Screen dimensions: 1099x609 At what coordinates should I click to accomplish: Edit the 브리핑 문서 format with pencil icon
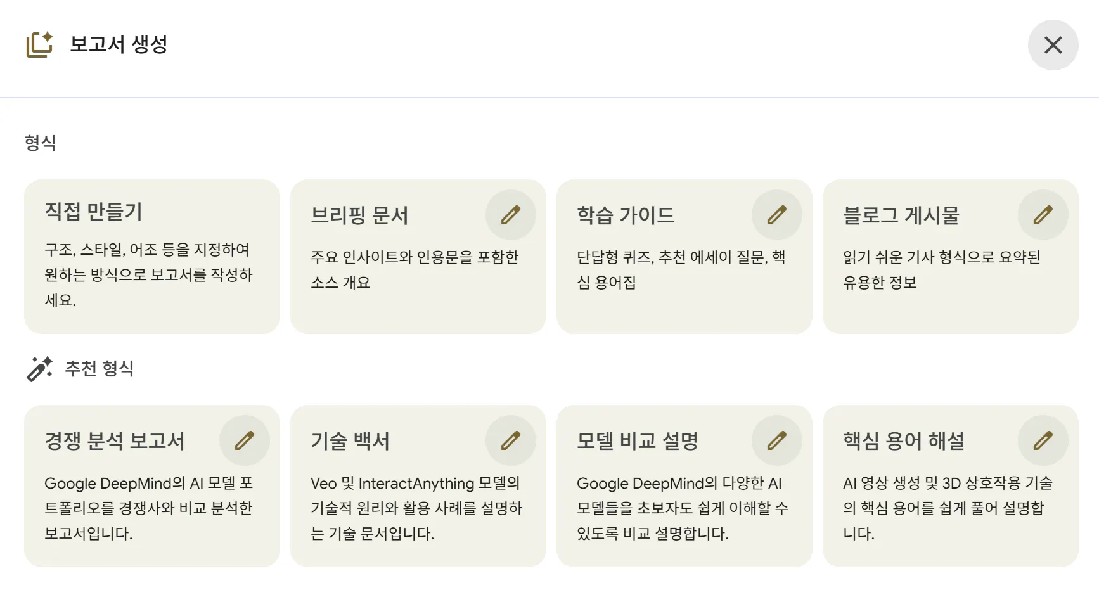click(x=510, y=215)
